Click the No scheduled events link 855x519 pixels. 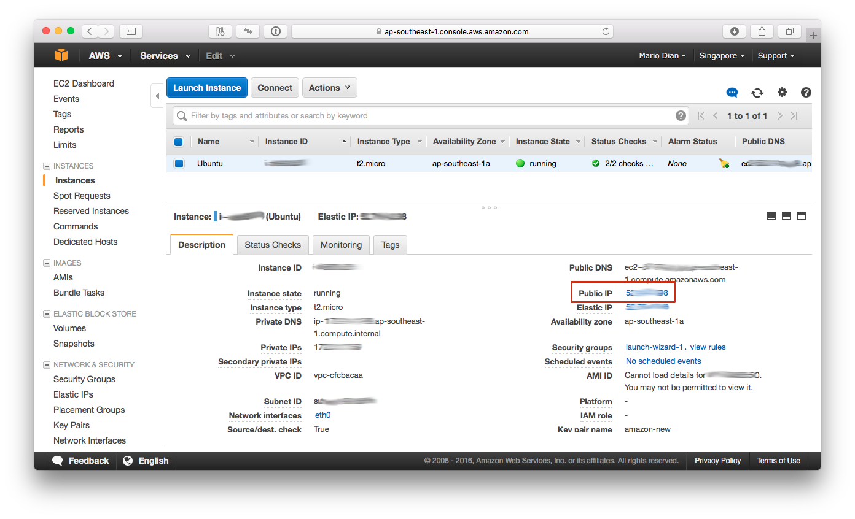click(x=663, y=361)
